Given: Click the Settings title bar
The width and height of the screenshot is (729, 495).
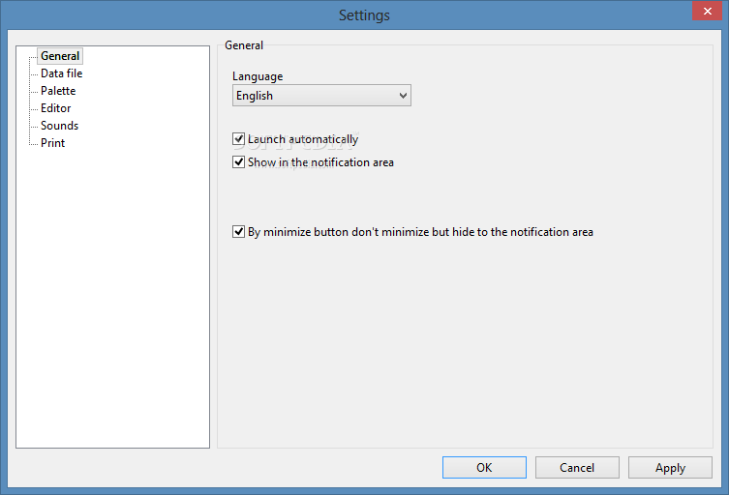Looking at the screenshot, I should click(364, 15).
